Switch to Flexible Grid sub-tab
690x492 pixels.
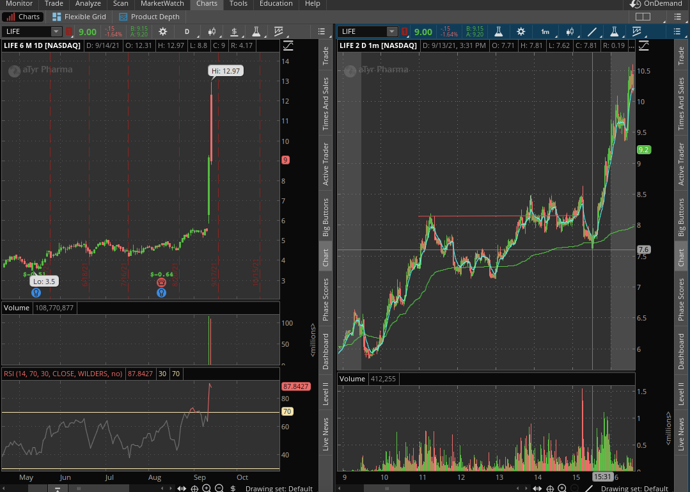pos(79,17)
